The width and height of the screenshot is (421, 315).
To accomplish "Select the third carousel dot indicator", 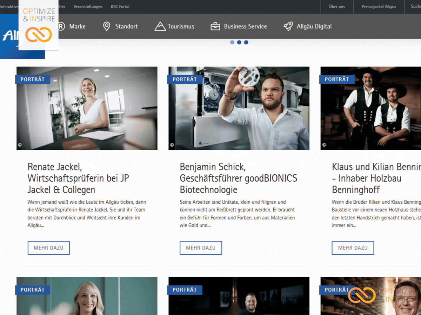I will pos(246,42).
